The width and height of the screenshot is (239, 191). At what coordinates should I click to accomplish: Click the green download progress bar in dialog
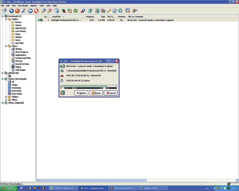pyautogui.click(x=89, y=86)
